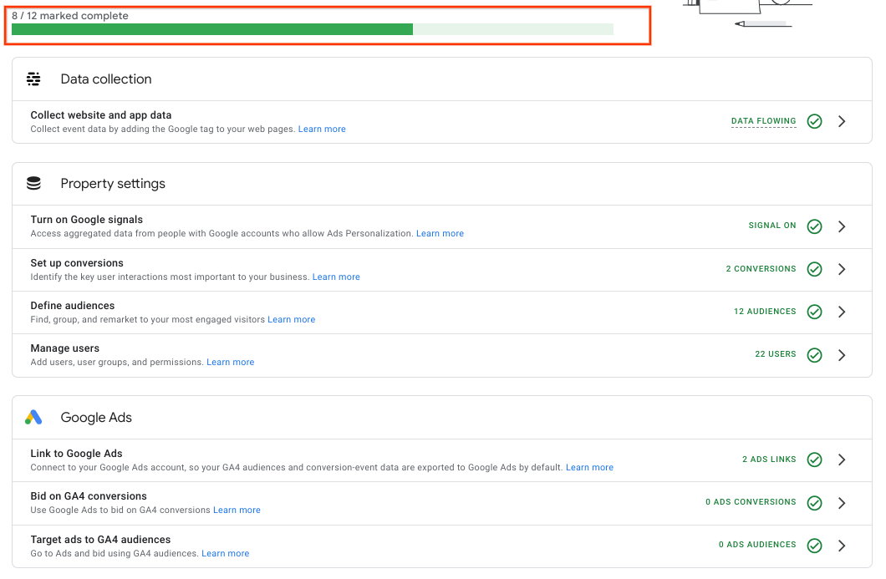The width and height of the screenshot is (886, 579).
Task: Click the 12 Audiences green checkmark icon
Action: [x=814, y=312]
